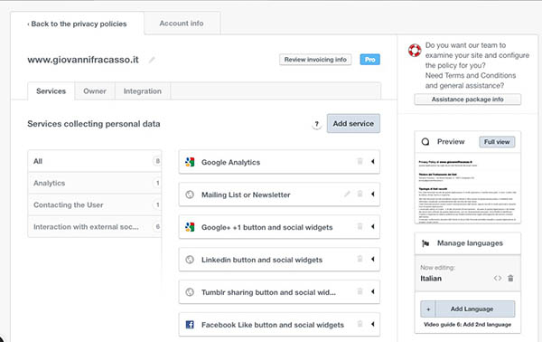The width and height of the screenshot is (542, 342).
Task: Open Assistance package info
Action: click(467, 100)
